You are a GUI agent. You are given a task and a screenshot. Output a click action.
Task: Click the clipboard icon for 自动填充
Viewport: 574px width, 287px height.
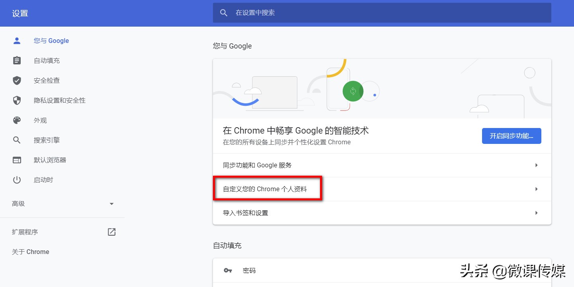(x=17, y=60)
